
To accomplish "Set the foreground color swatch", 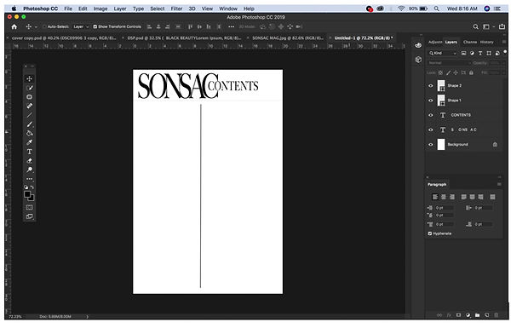I will 27,194.
